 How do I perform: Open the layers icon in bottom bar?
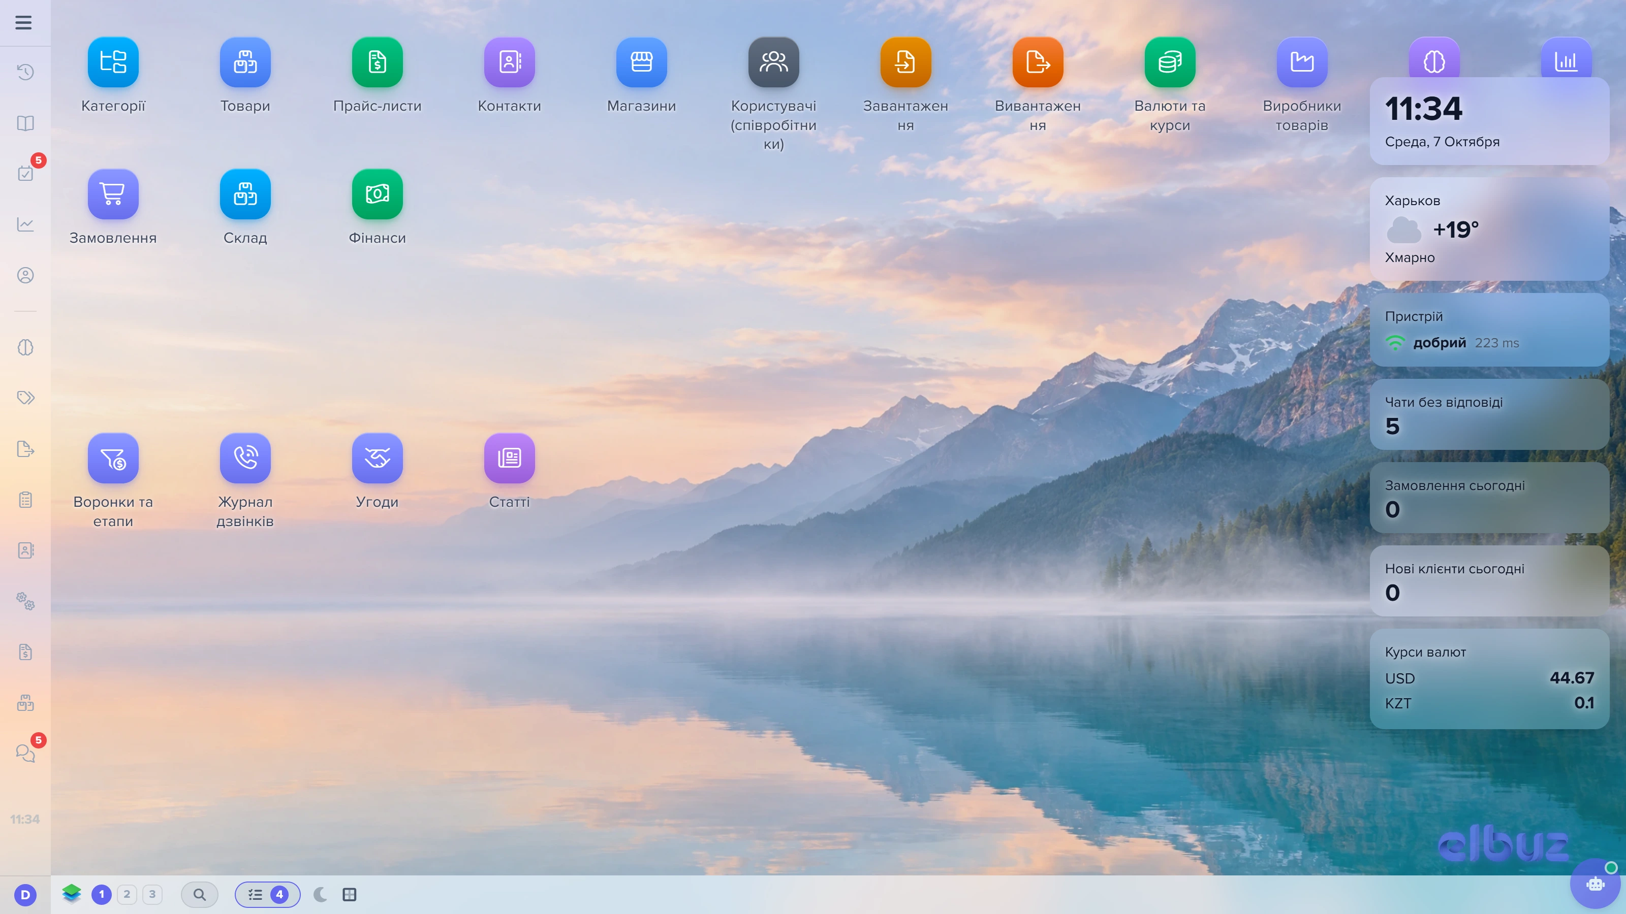click(71, 893)
